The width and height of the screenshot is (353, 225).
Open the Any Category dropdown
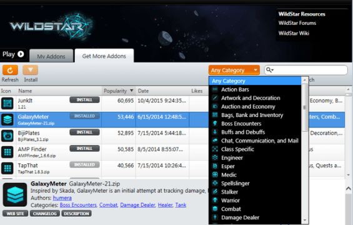[234, 70]
